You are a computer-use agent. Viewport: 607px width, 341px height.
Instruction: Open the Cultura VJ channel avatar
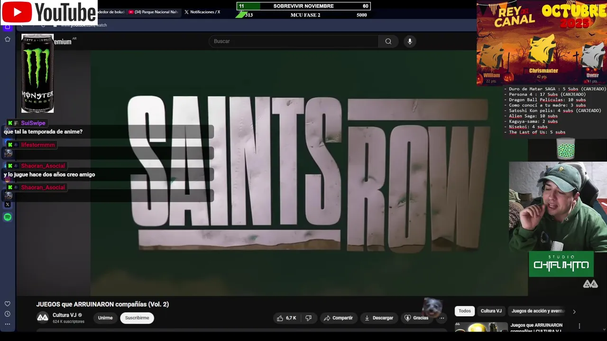[x=43, y=317]
